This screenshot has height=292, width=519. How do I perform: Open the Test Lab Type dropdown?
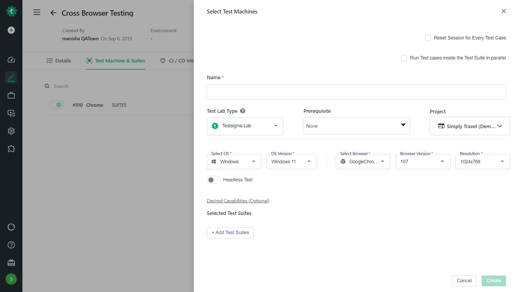tap(245, 126)
